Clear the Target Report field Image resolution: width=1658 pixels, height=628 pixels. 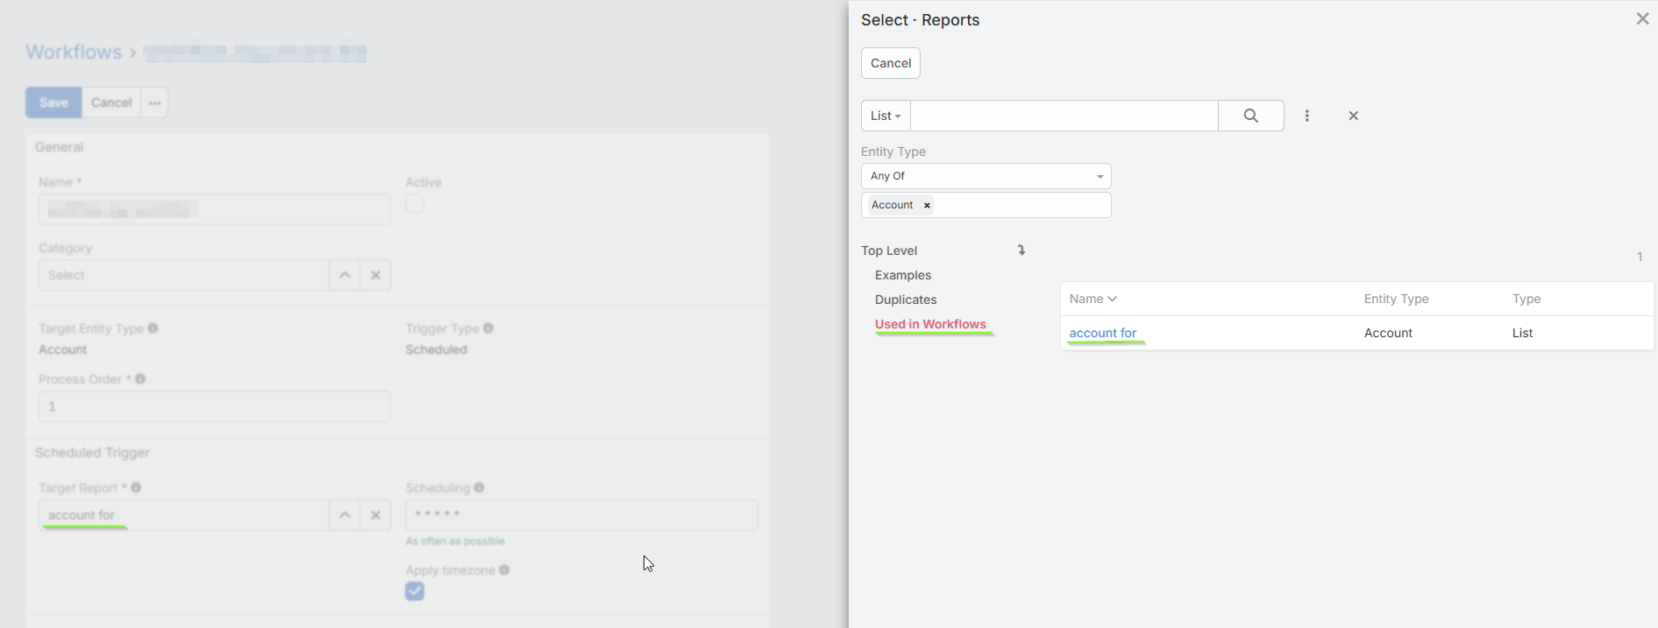coord(375,515)
